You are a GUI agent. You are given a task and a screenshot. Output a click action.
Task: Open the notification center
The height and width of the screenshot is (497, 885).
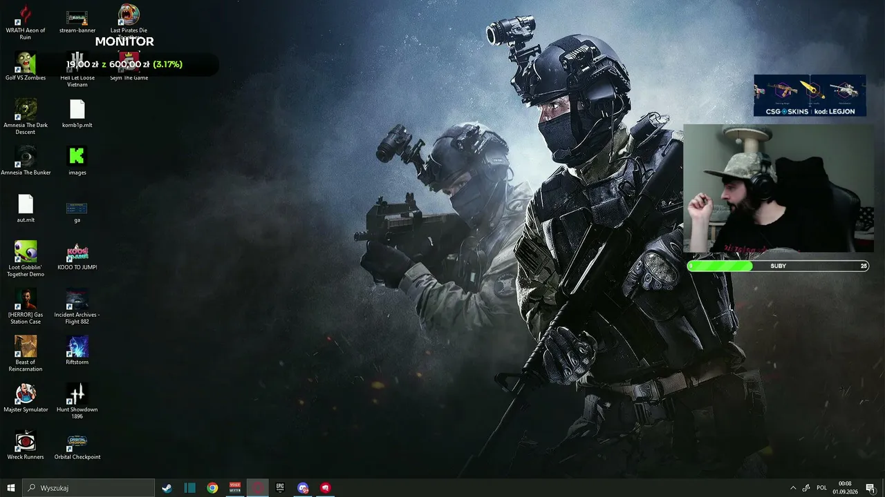pyautogui.click(x=870, y=488)
